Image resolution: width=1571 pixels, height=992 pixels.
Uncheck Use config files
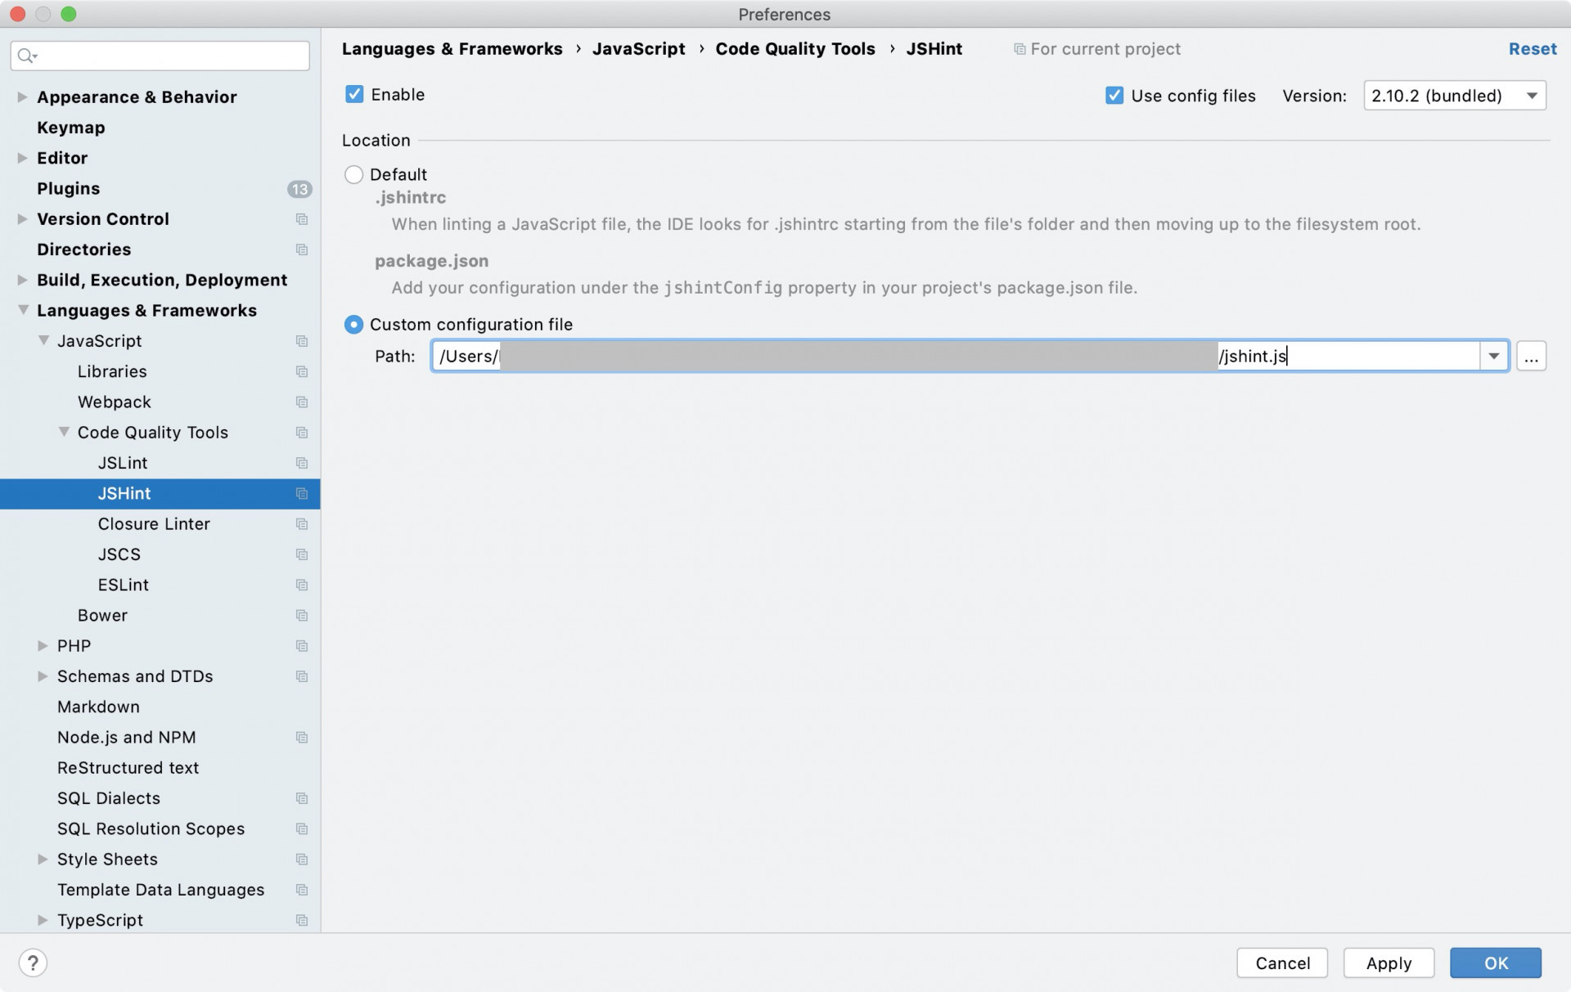tap(1114, 95)
